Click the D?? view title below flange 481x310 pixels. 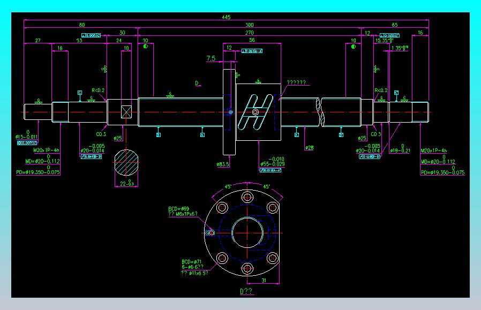246,291
